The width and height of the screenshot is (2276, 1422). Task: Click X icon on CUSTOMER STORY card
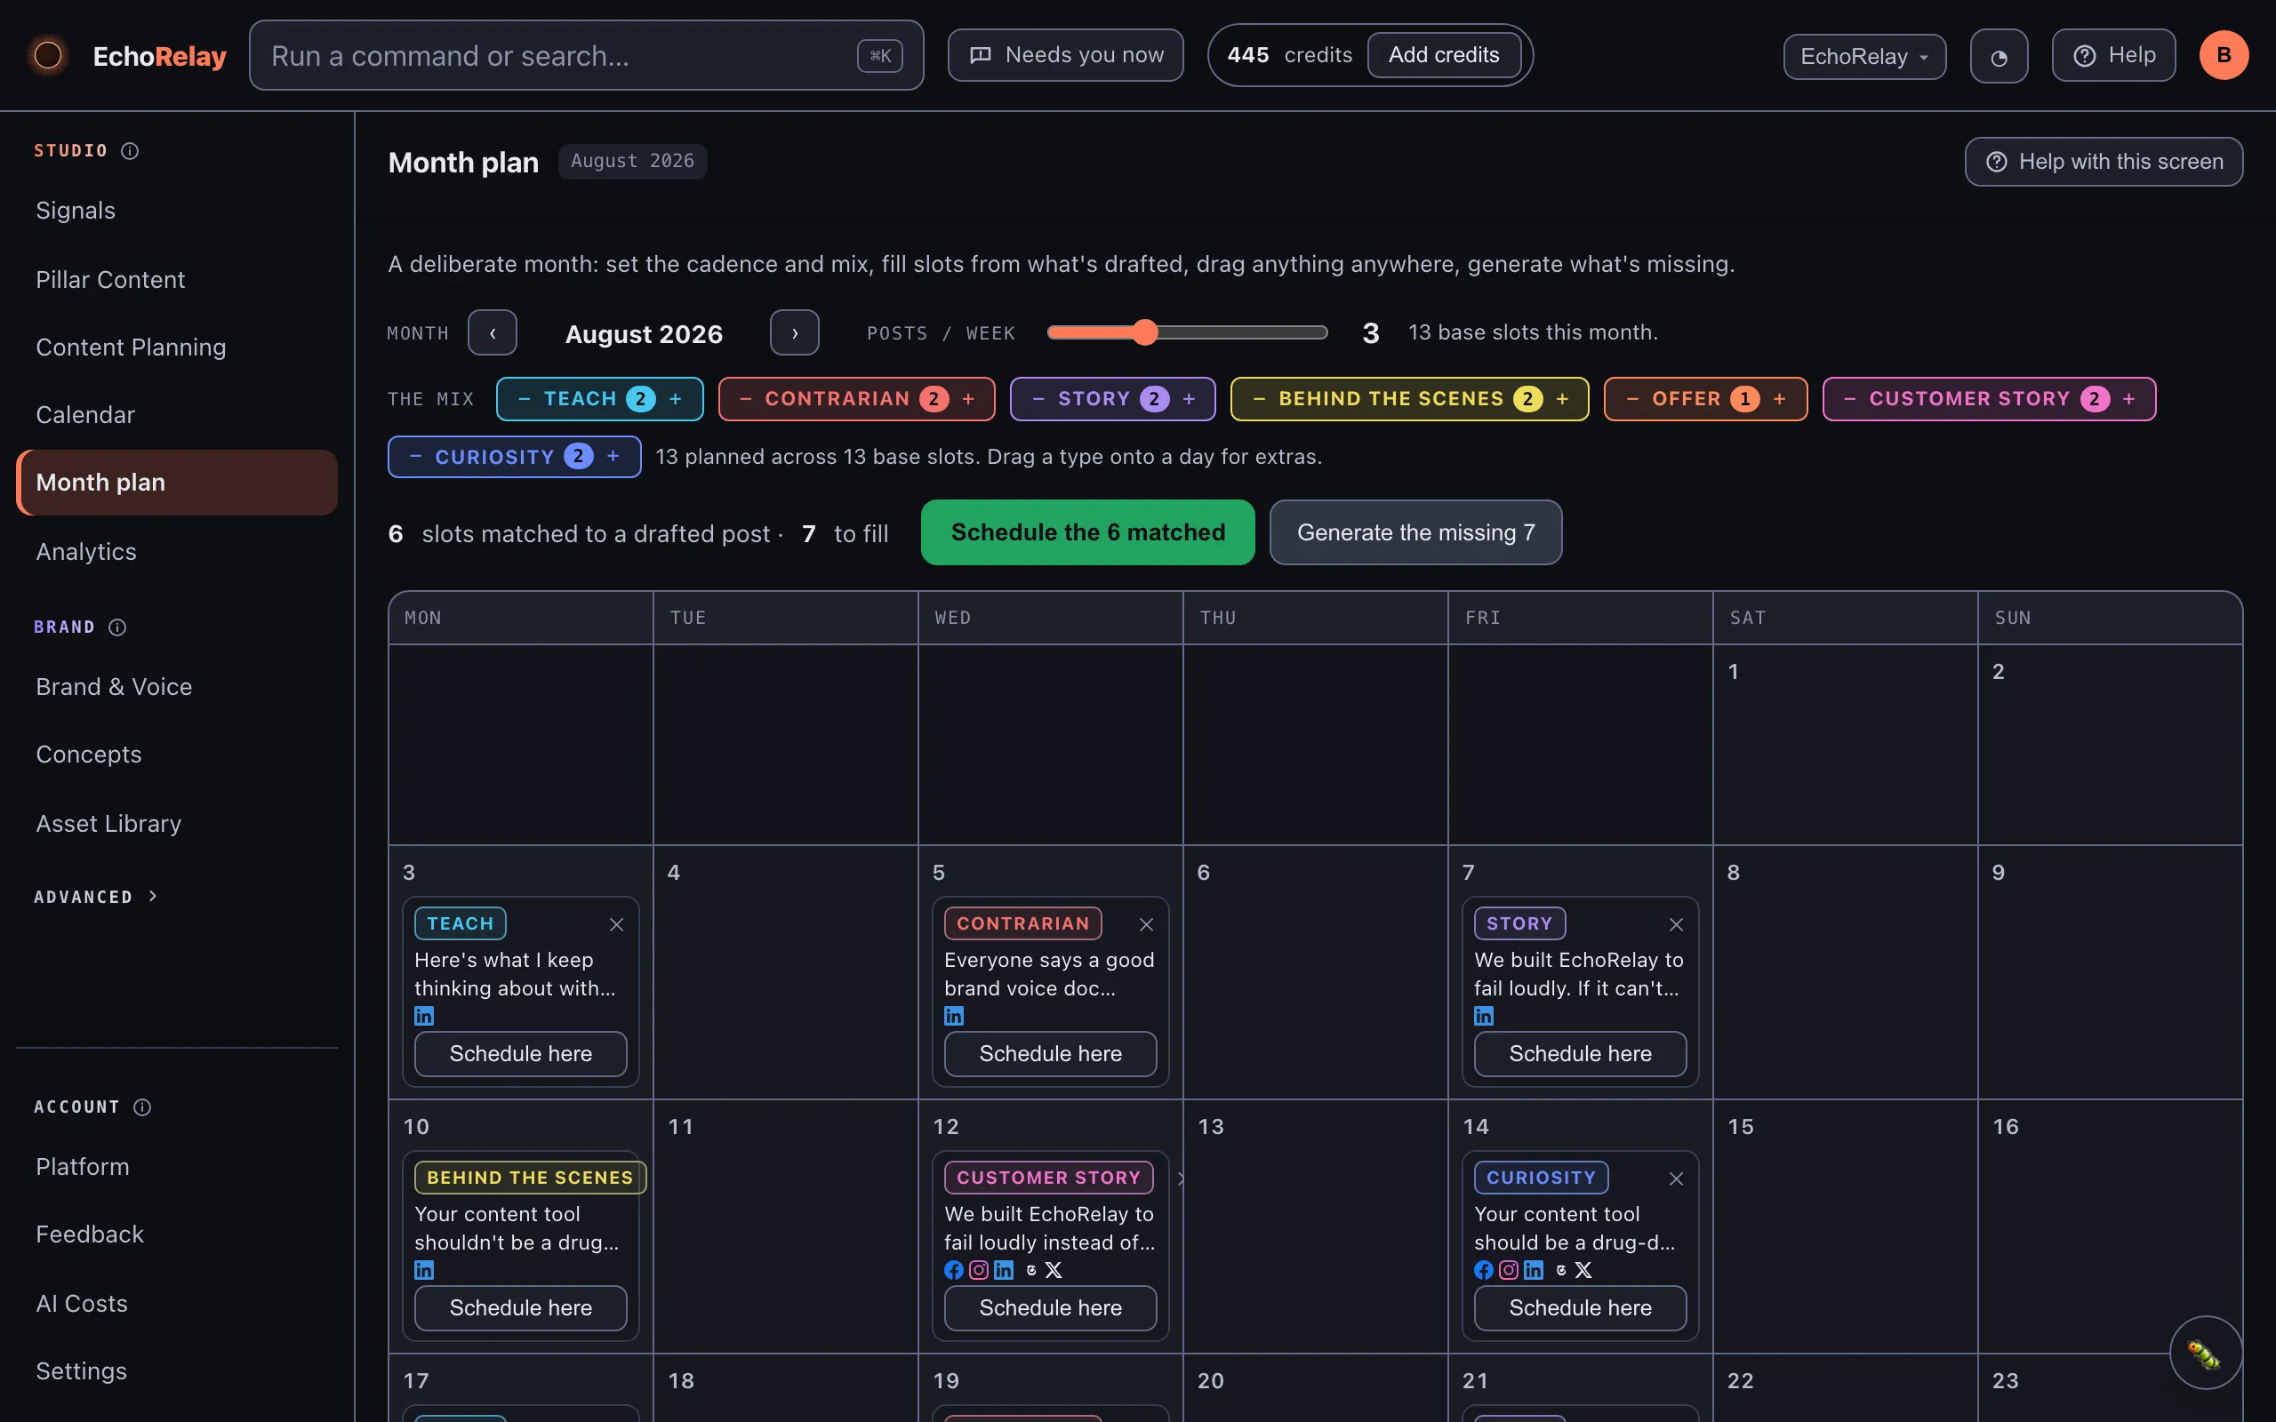click(x=1054, y=1270)
